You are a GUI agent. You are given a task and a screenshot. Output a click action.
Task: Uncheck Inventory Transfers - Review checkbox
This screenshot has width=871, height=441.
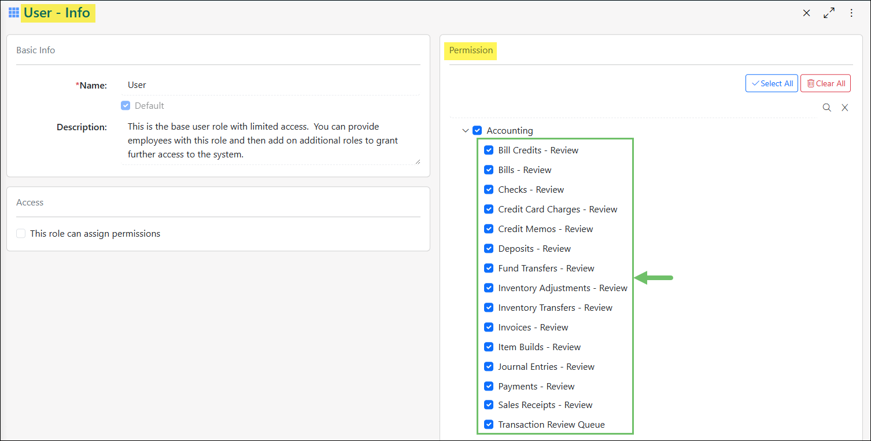(x=489, y=308)
